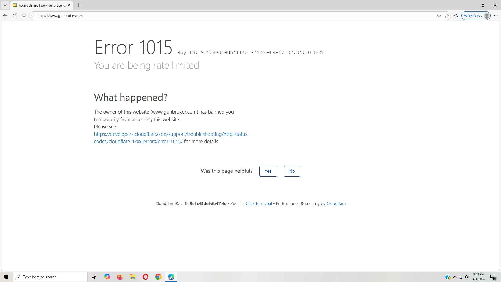
Task: Open Settings and more menu
Action: coord(496,16)
